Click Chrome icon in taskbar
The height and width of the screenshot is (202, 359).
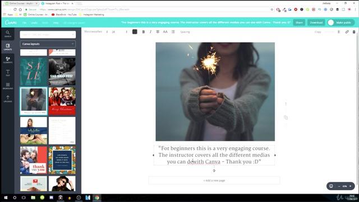[x=97, y=198]
